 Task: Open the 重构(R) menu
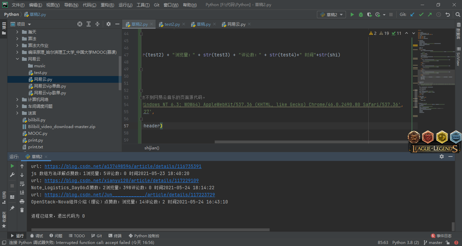click(x=108, y=5)
